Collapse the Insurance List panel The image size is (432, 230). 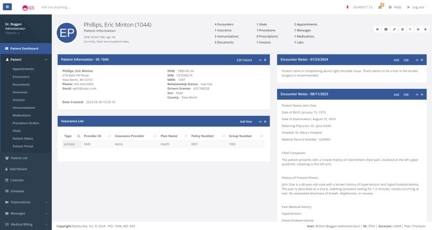260,122
